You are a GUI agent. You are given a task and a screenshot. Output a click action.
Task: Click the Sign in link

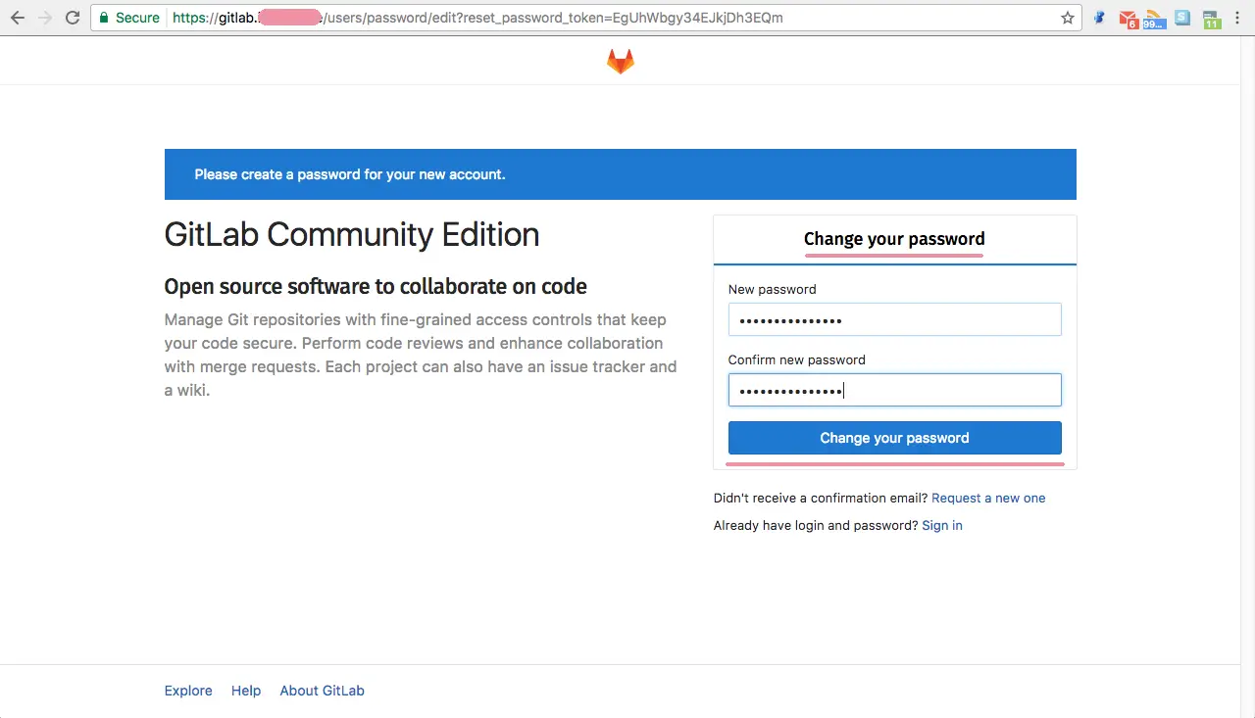coord(942,525)
